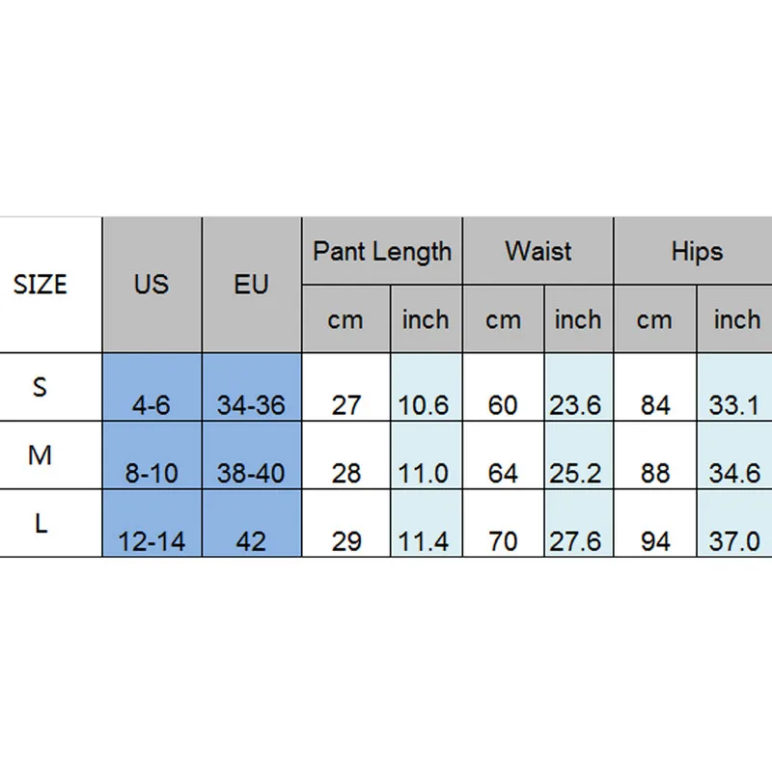772x772 pixels.
Task: Select the EU header cell
Action: pyautogui.click(x=251, y=285)
